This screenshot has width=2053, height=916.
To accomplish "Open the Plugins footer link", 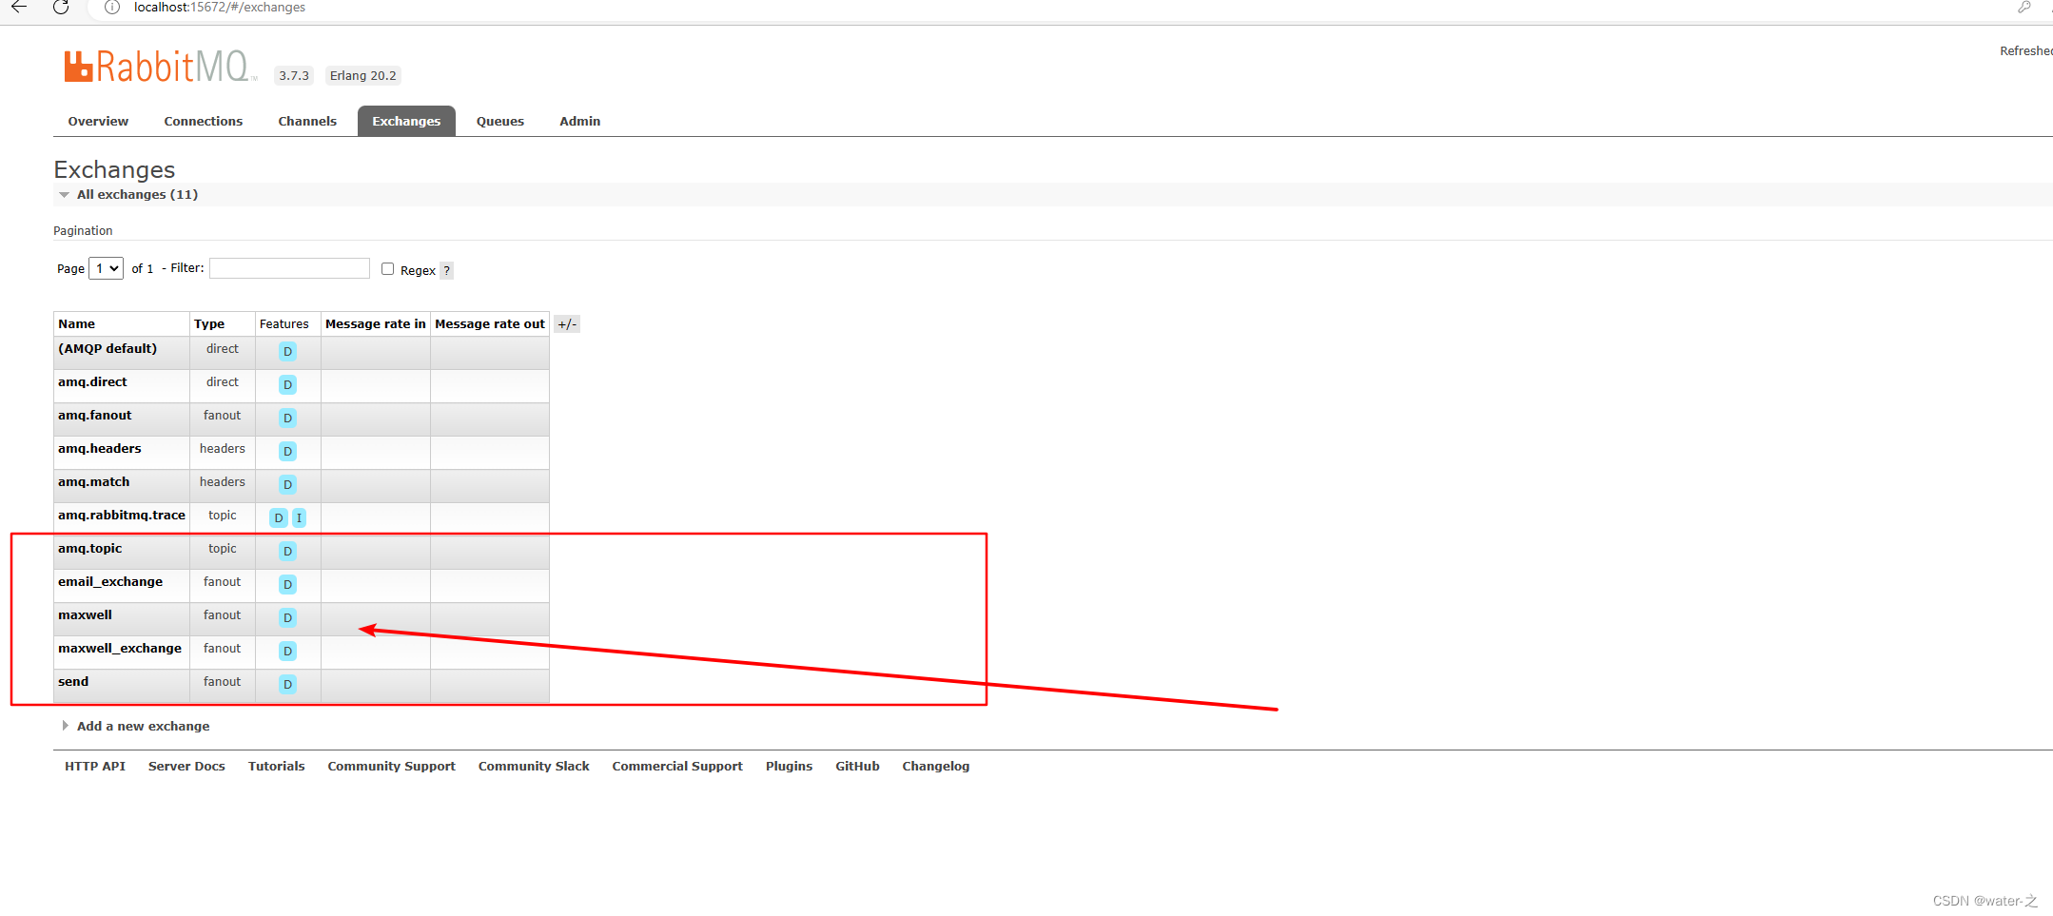I will click(x=790, y=767).
